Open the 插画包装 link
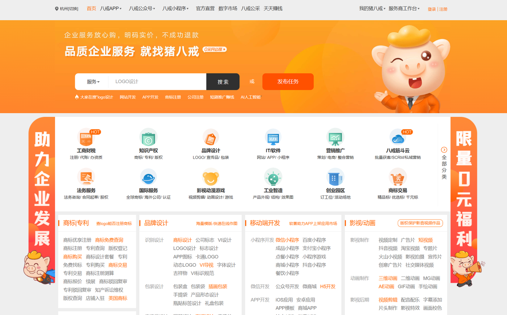507x315 pixels. [x=218, y=286]
